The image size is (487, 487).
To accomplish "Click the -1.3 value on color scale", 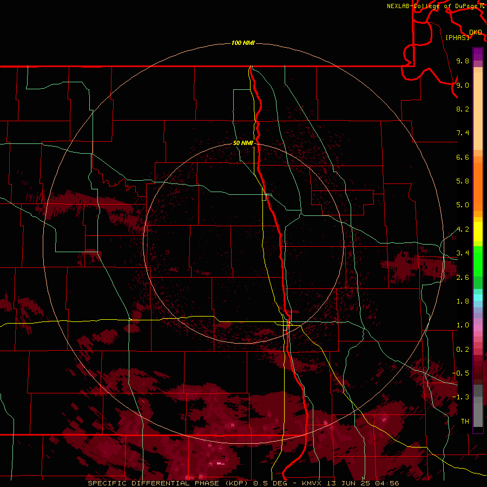I will pos(460,397).
